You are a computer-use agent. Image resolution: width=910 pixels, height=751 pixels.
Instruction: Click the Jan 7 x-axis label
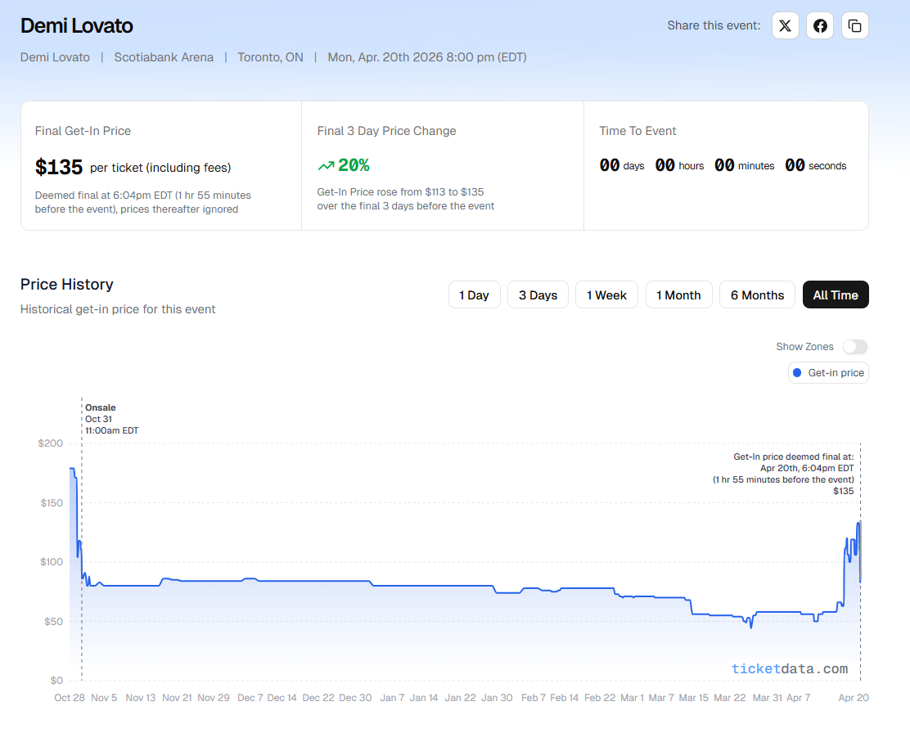coord(392,698)
